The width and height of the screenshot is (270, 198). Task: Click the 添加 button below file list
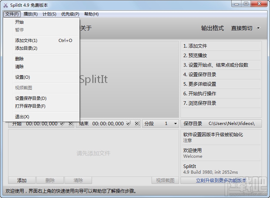[22, 180]
